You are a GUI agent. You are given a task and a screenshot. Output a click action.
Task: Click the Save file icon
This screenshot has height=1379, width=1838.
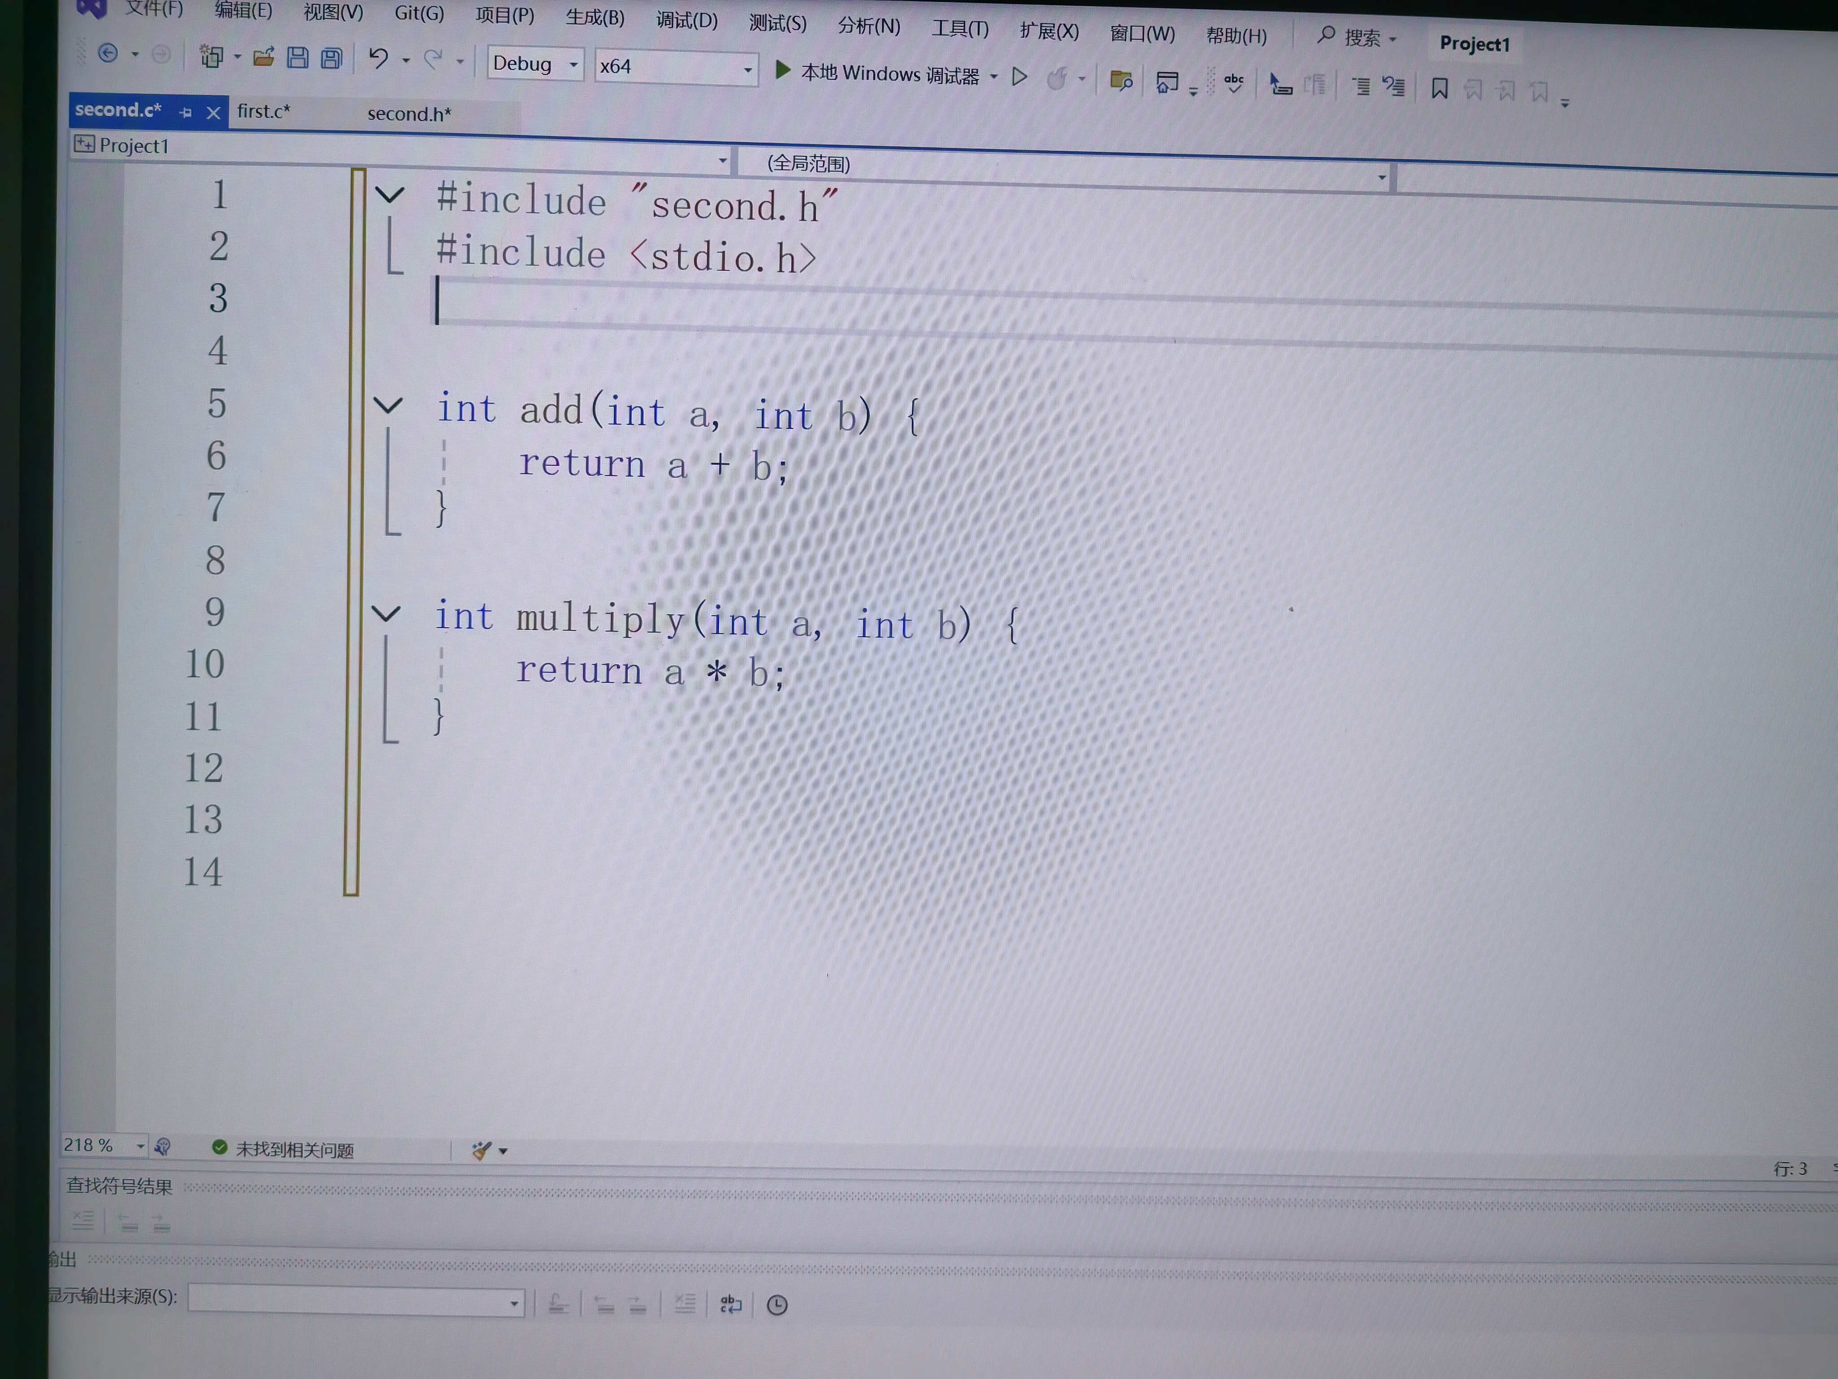point(298,57)
